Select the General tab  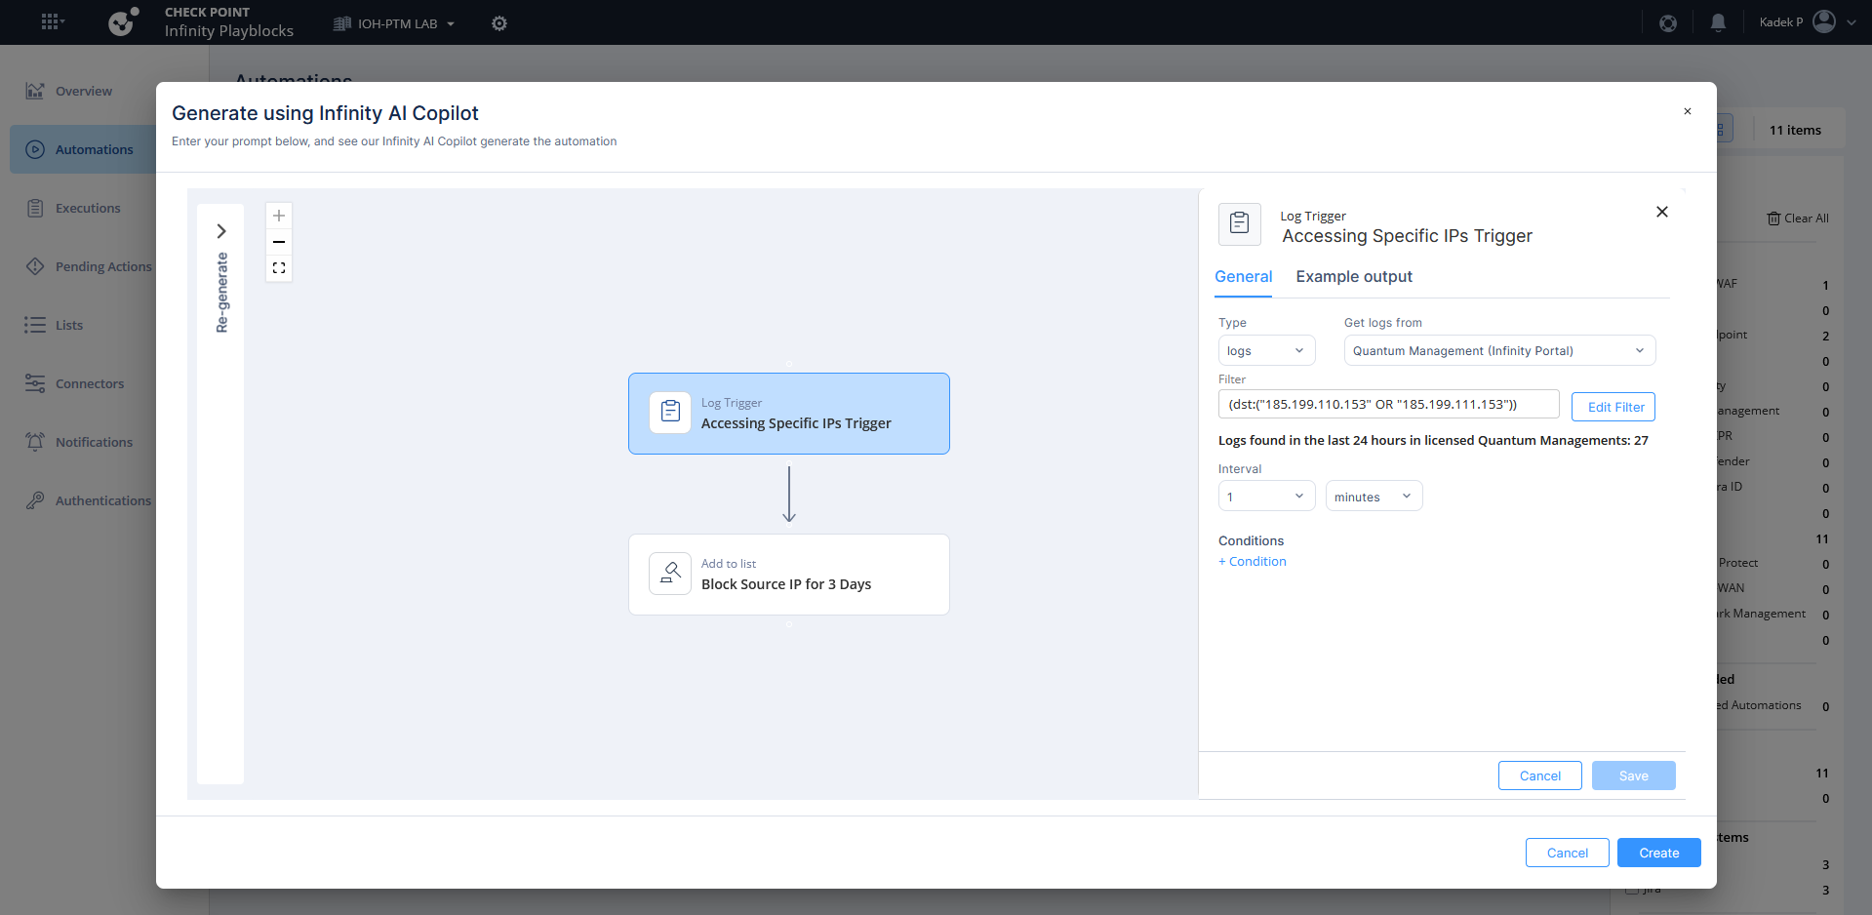[1243, 277]
